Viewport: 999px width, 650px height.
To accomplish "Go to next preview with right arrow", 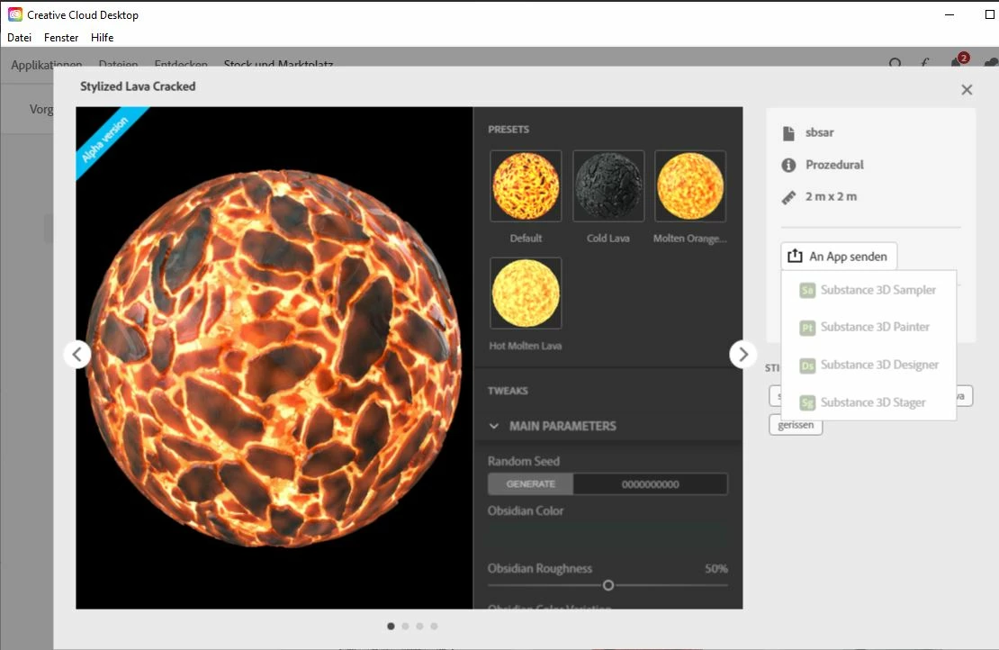I will pos(742,354).
